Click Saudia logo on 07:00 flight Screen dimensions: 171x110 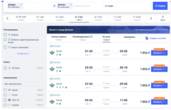tap(52, 85)
